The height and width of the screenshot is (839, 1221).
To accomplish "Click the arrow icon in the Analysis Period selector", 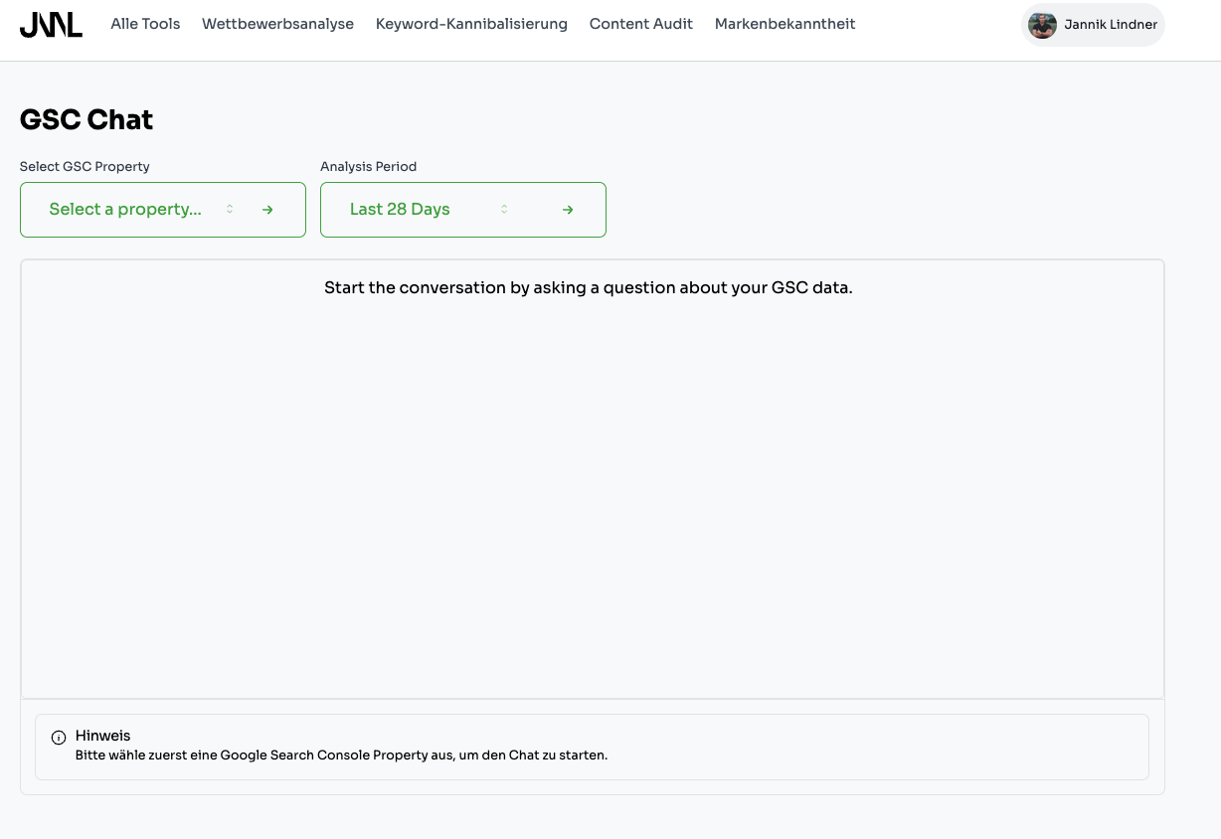I will click(x=568, y=209).
